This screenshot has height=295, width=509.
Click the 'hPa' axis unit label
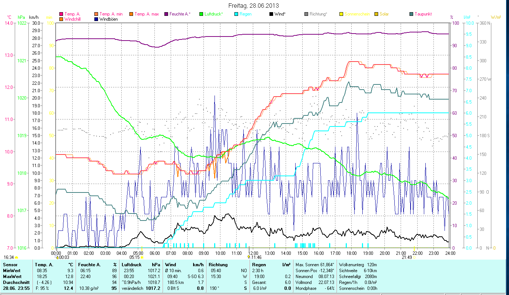(21, 17)
